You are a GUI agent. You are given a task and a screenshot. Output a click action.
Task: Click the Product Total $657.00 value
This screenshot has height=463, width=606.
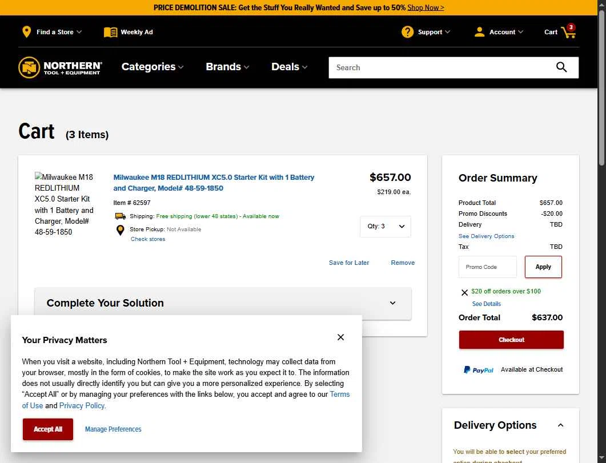click(x=551, y=203)
